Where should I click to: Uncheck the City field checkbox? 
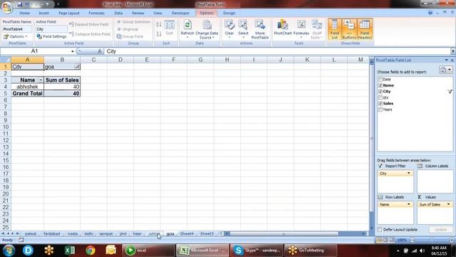(x=380, y=91)
